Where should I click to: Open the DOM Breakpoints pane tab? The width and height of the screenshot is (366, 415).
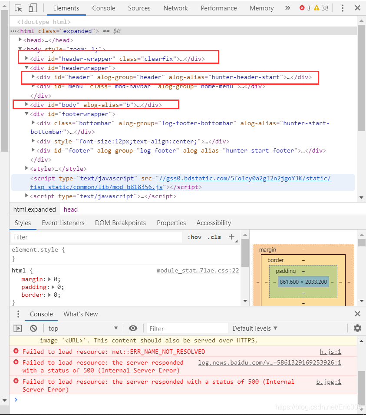point(120,223)
